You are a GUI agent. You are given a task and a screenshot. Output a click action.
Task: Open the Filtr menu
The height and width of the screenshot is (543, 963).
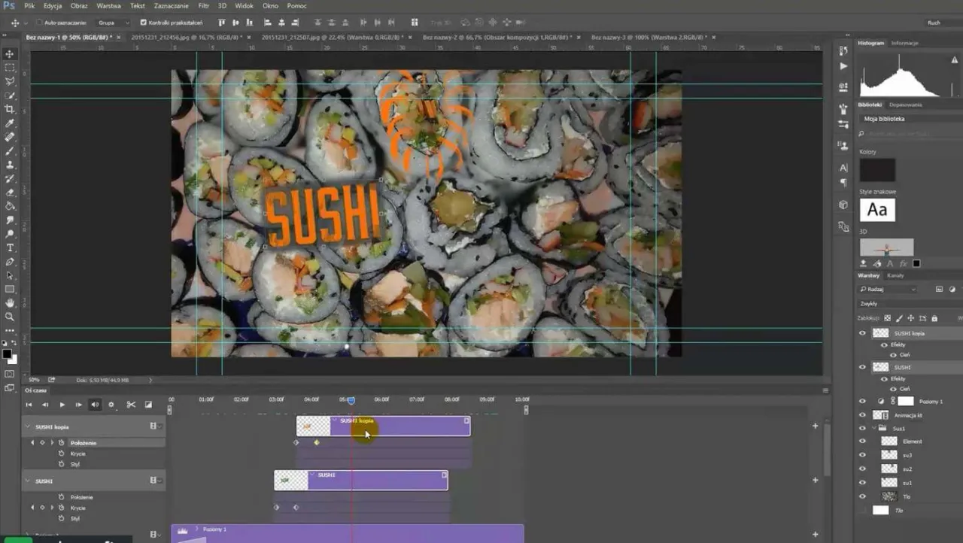point(203,5)
